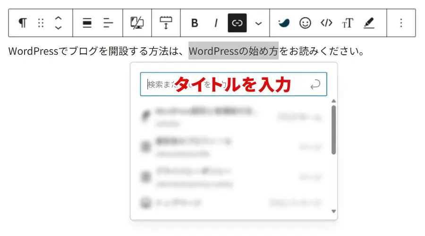Choose the first blurred link suggestion
The image size is (425, 236).
click(x=231, y=117)
